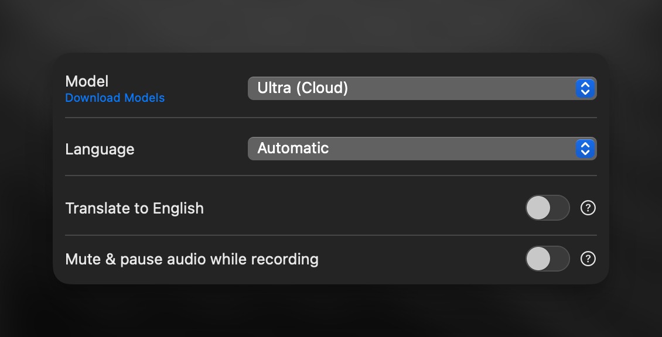Click the round knob of Translate to English switch
The width and height of the screenshot is (662, 337).
tap(538, 208)
